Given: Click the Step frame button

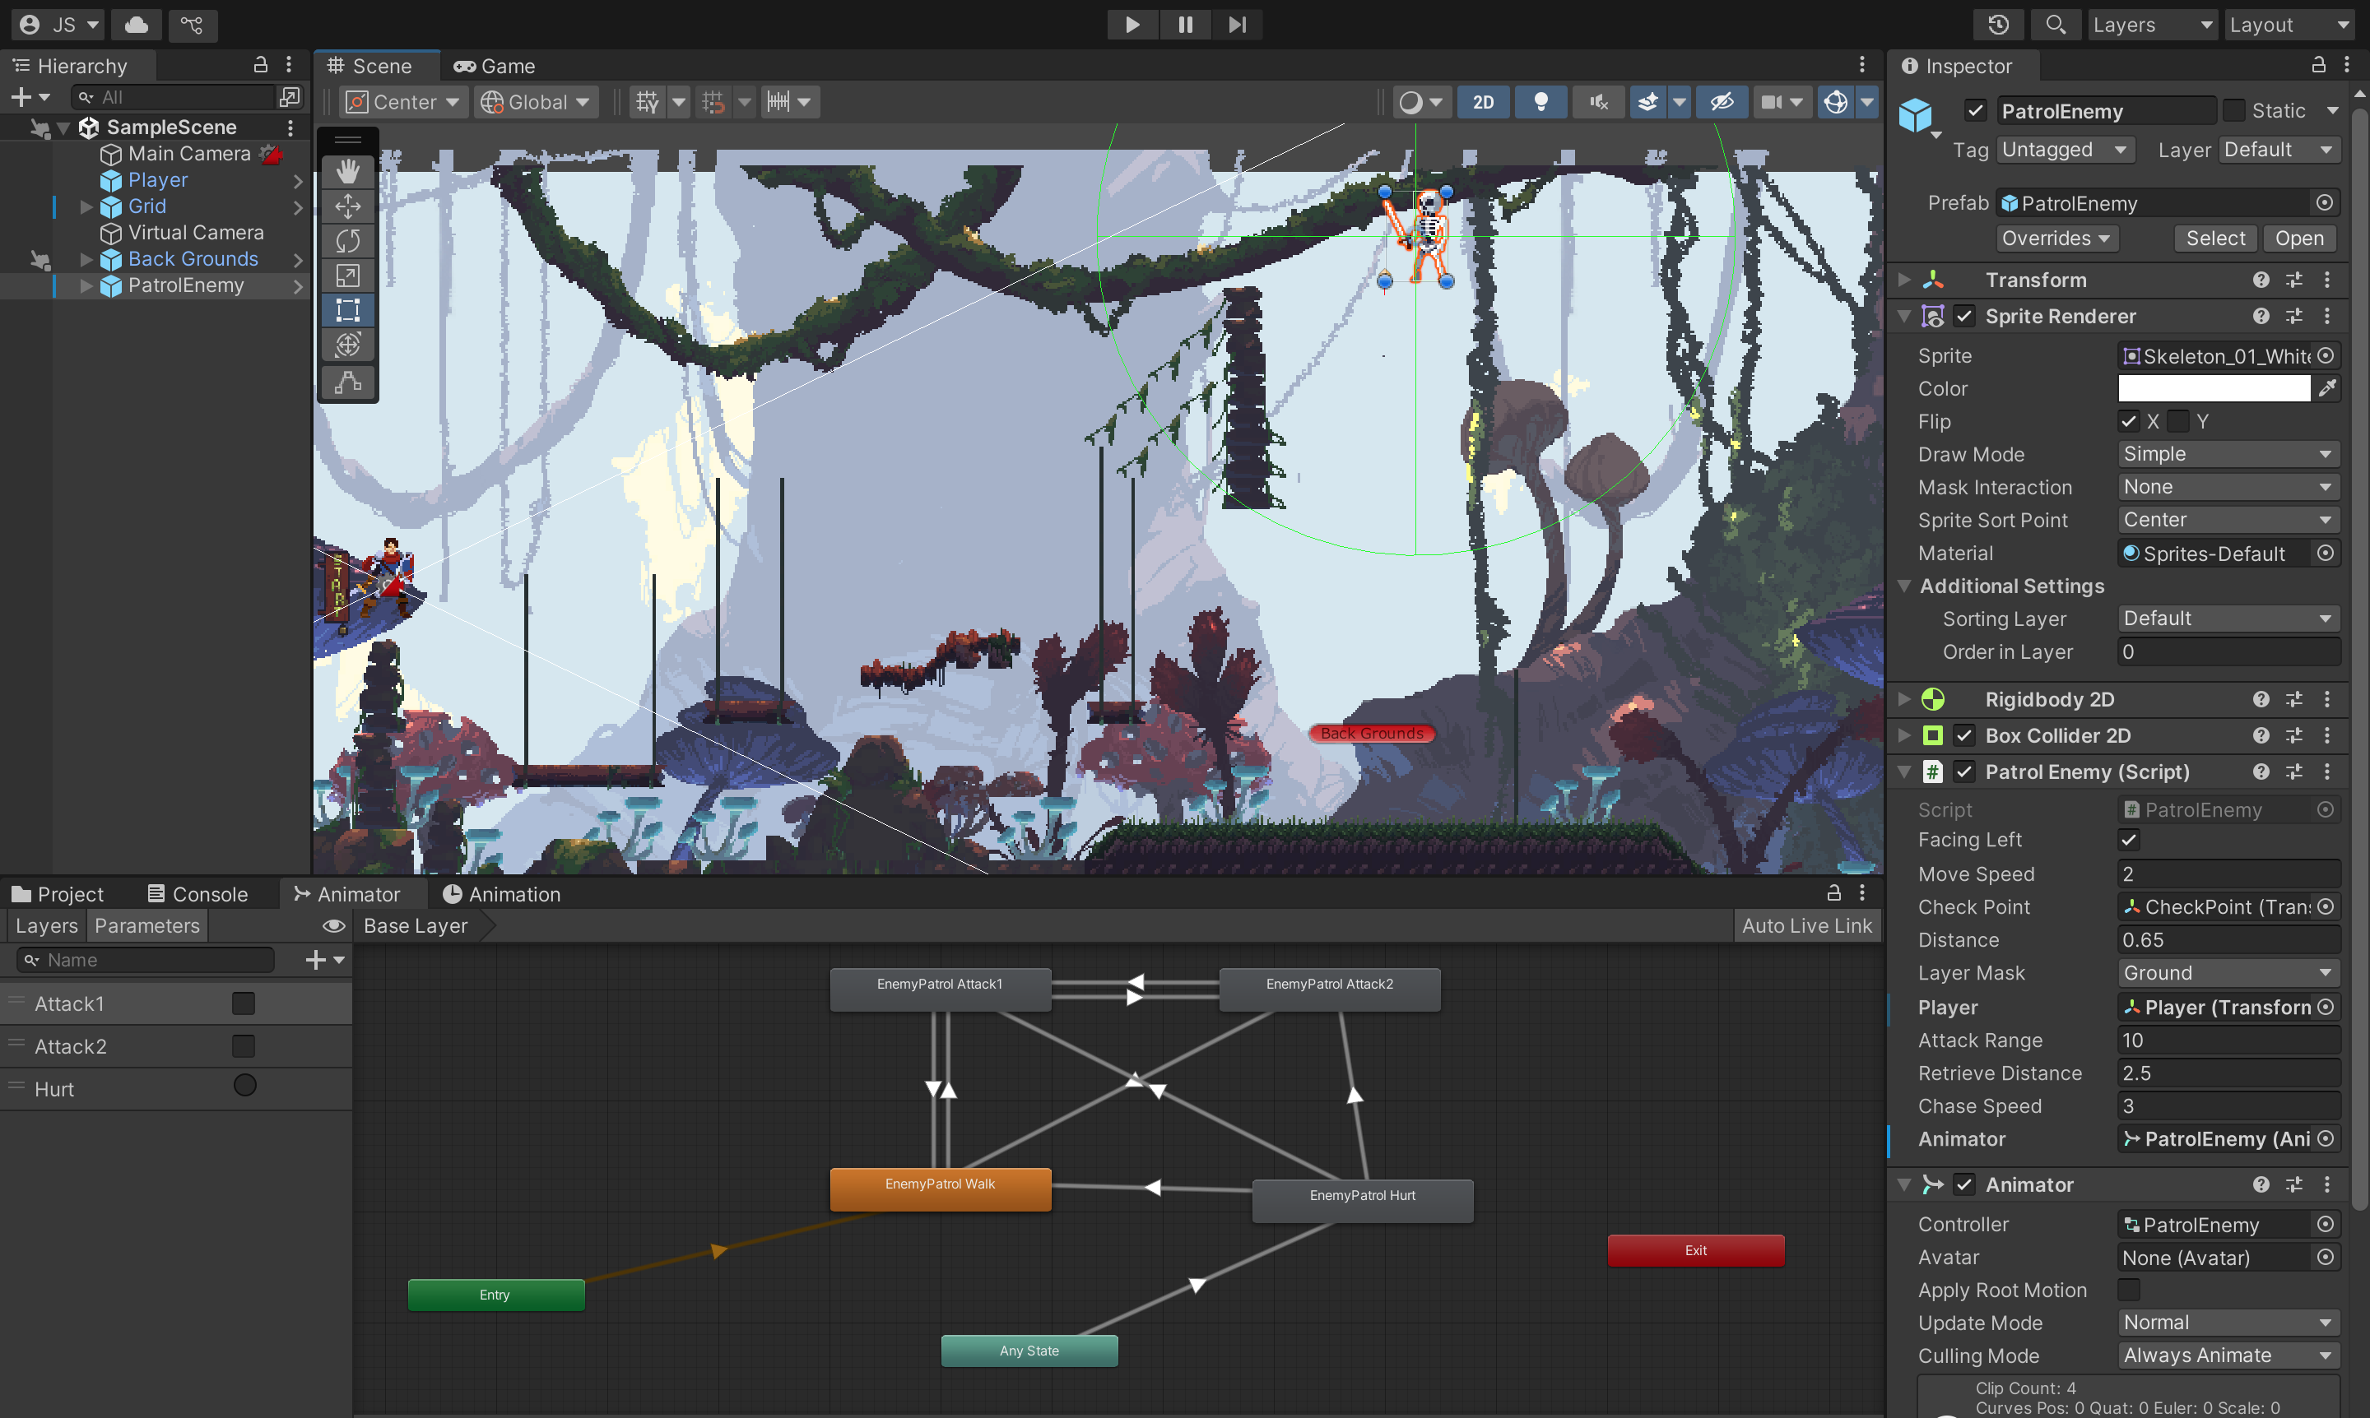Looking at the screenshot, I should point(1237,25).
